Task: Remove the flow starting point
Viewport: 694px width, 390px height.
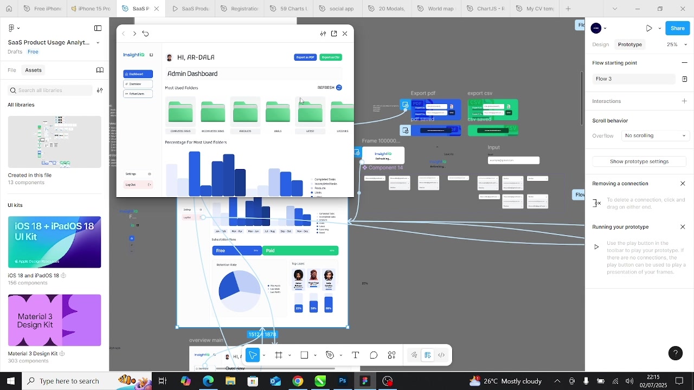Action: pos(684,63)
